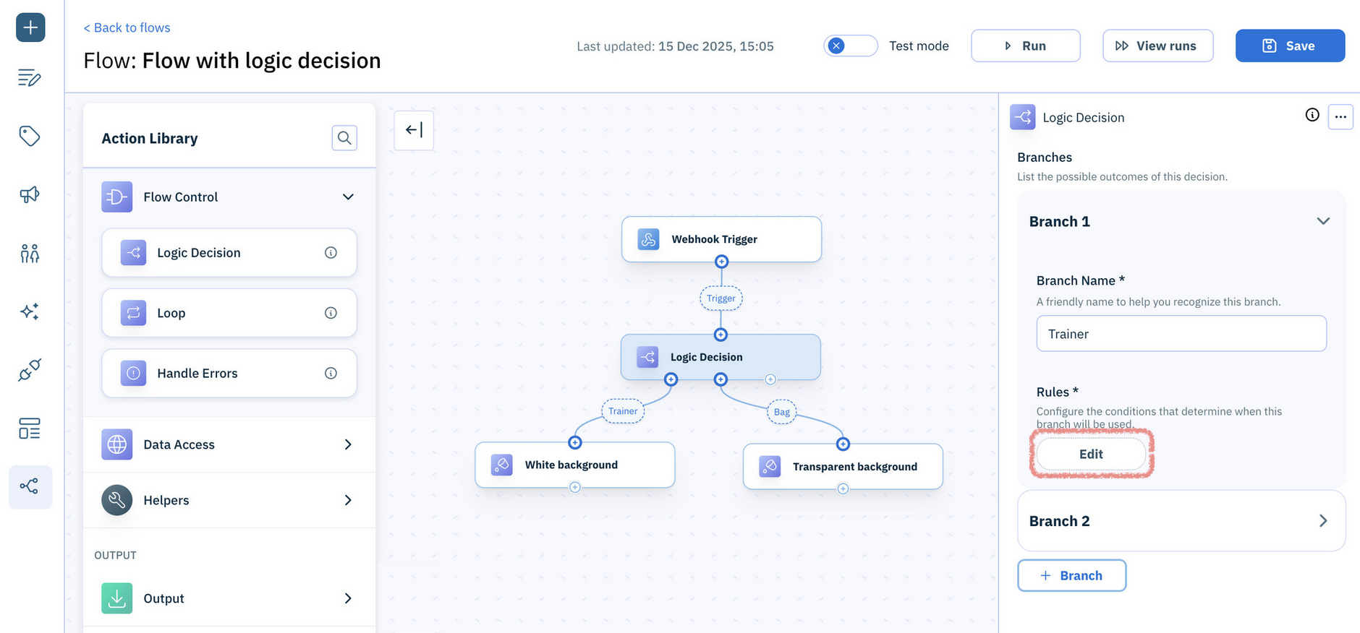Screen dimensions: 1360x633
Task: Expand Branch 2 settings
Action: (x=1322, y=521)
